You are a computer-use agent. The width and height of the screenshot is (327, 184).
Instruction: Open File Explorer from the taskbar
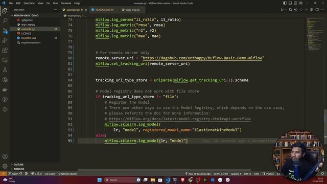[x=153, y=180]
